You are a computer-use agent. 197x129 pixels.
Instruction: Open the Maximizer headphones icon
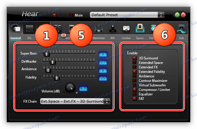pos(99,28)
